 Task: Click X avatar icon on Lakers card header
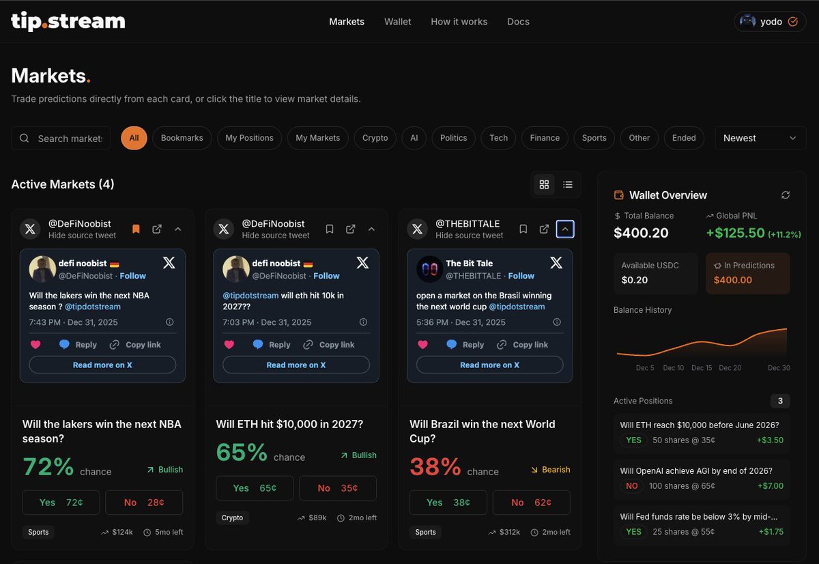pyautogui.click(x=30, y=229)
